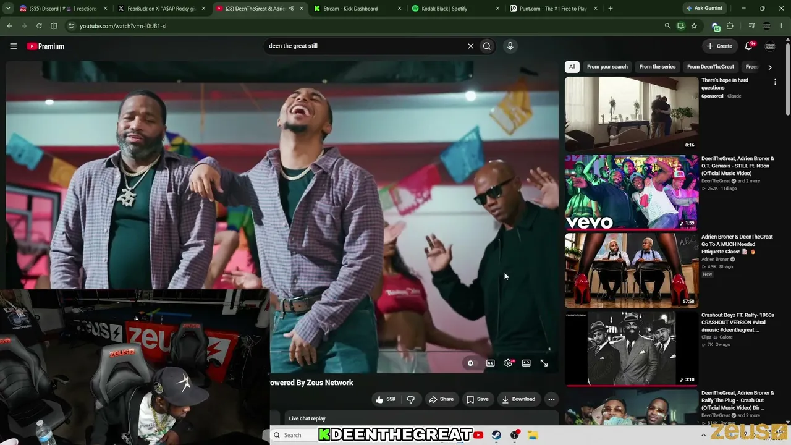Start voice search with the microphone
Screen dimensions: 791x445
coord(510,46)
